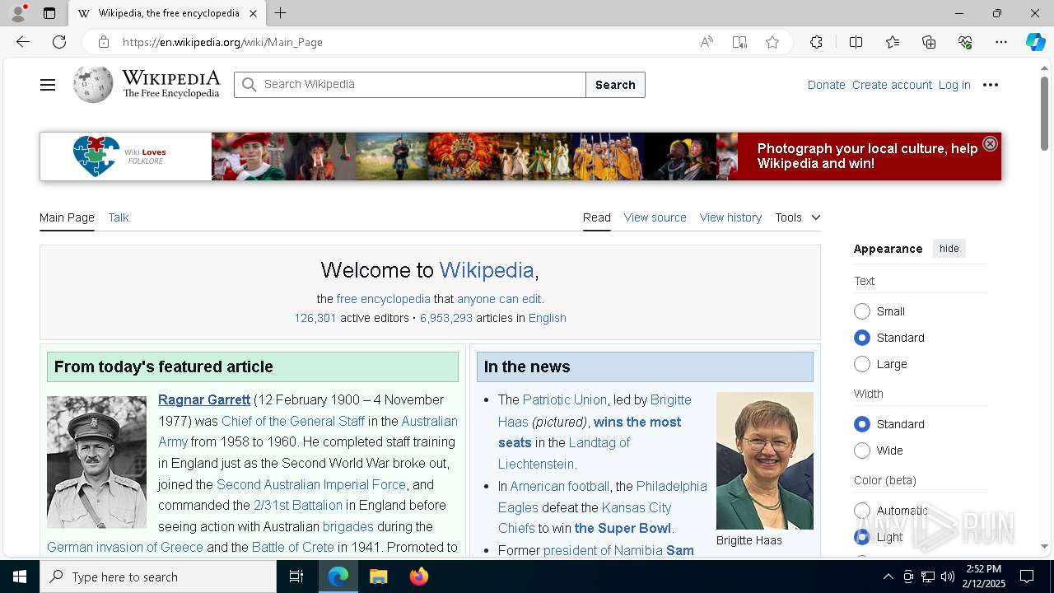Open View source tab
Viewport: 1054px width, 593px height.
[x=655, y=217]
